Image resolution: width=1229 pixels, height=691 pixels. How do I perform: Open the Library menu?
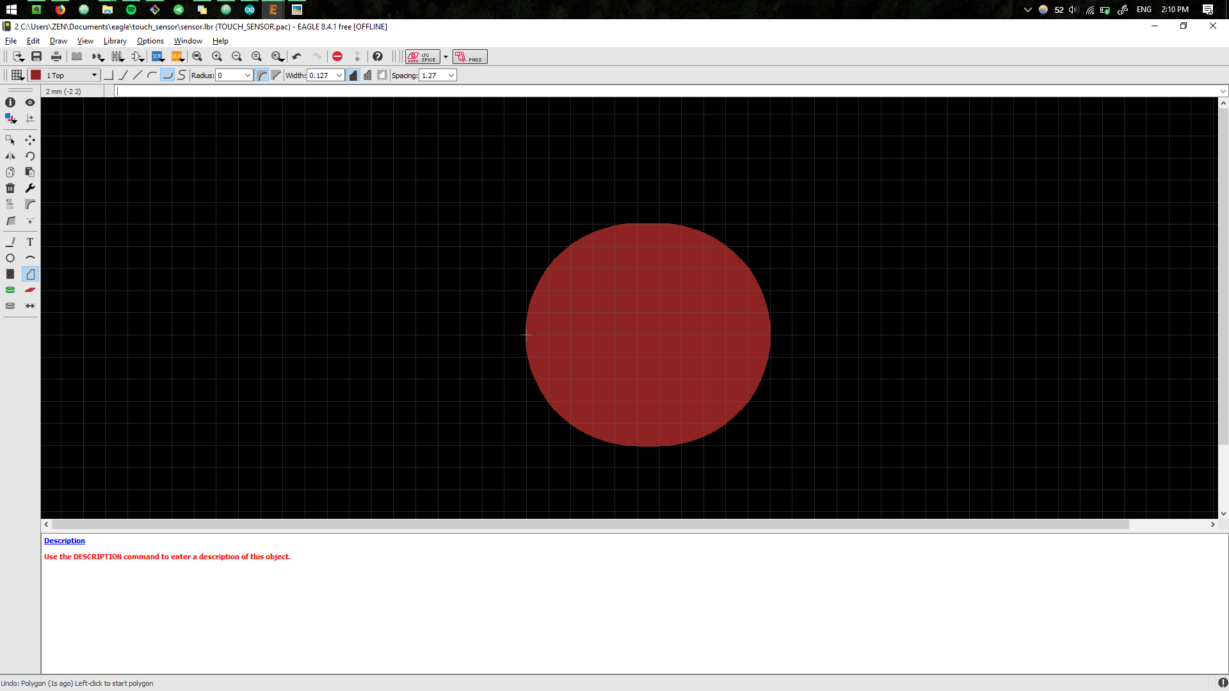point(115,41)
